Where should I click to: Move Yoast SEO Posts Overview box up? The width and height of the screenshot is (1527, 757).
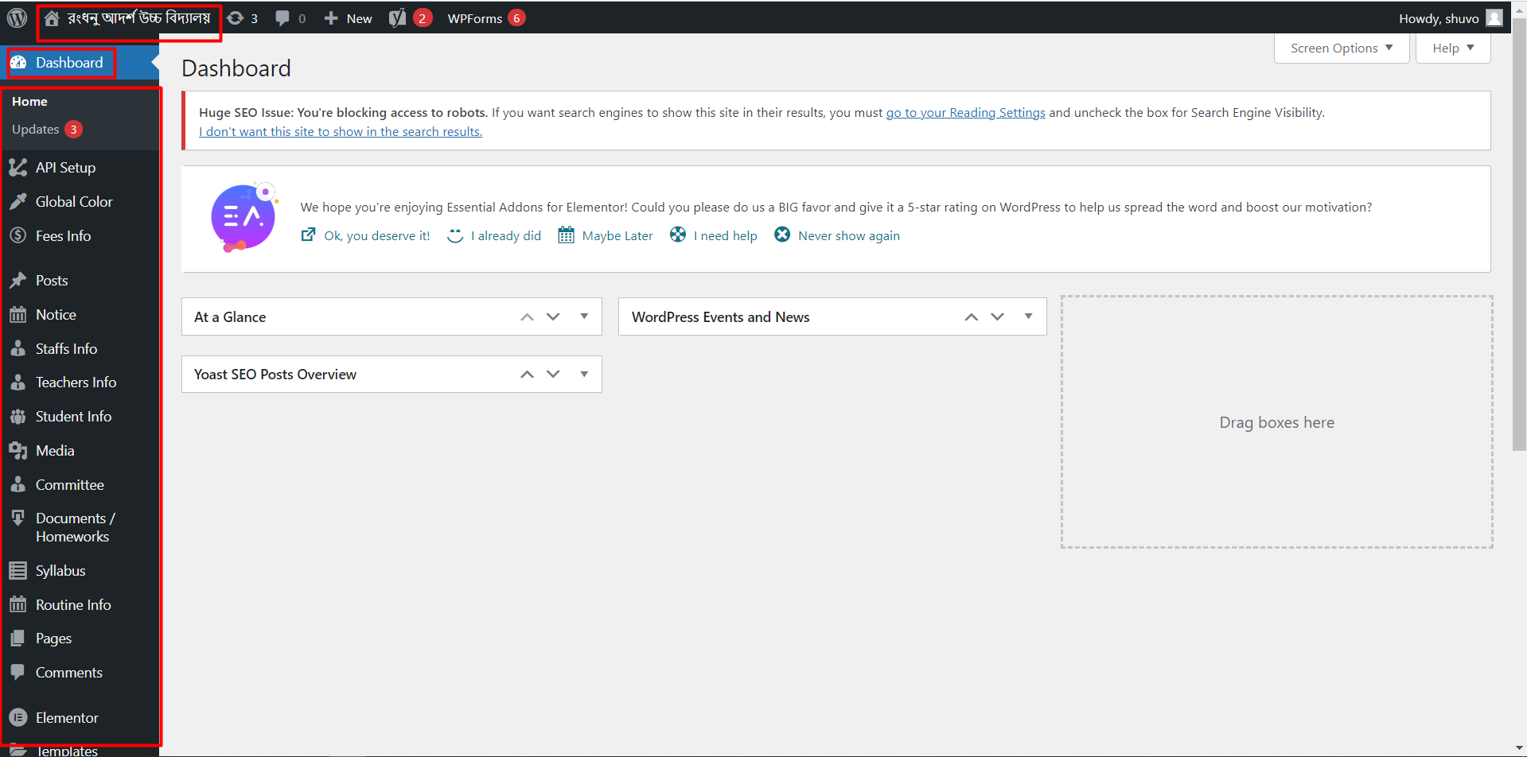[x=527, y=374]
